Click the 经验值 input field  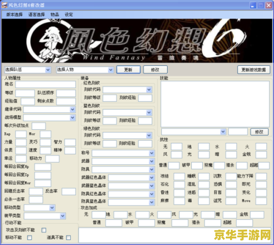pyautogui.click(x=28, y=101)
